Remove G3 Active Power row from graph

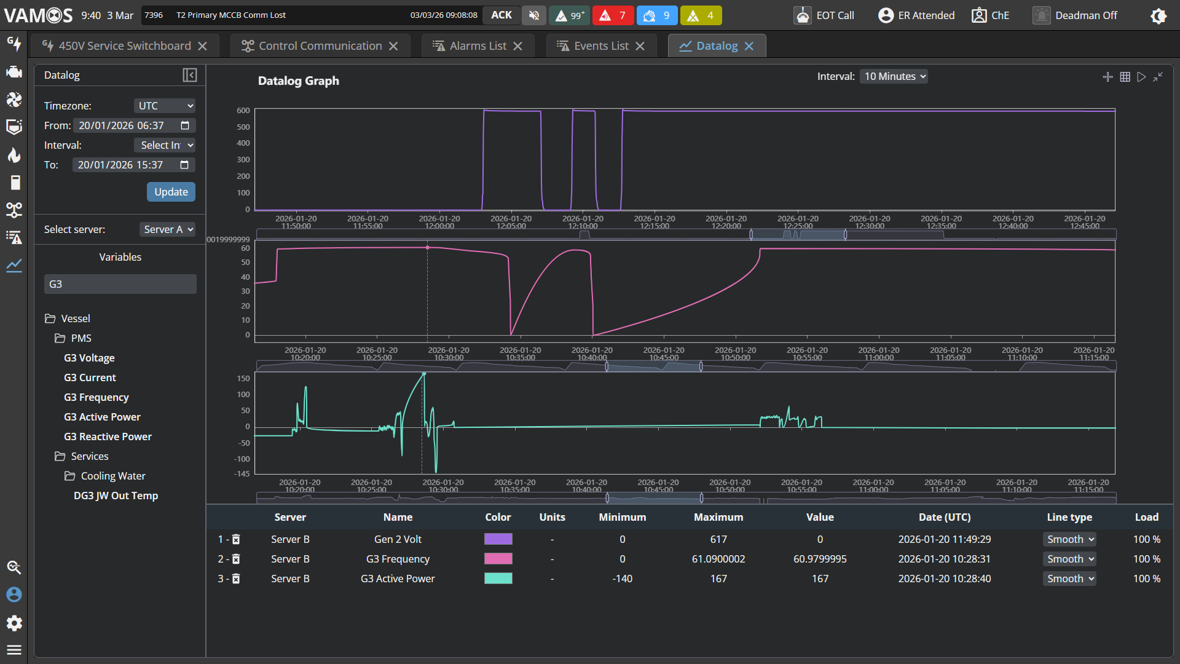coord(236,579)
